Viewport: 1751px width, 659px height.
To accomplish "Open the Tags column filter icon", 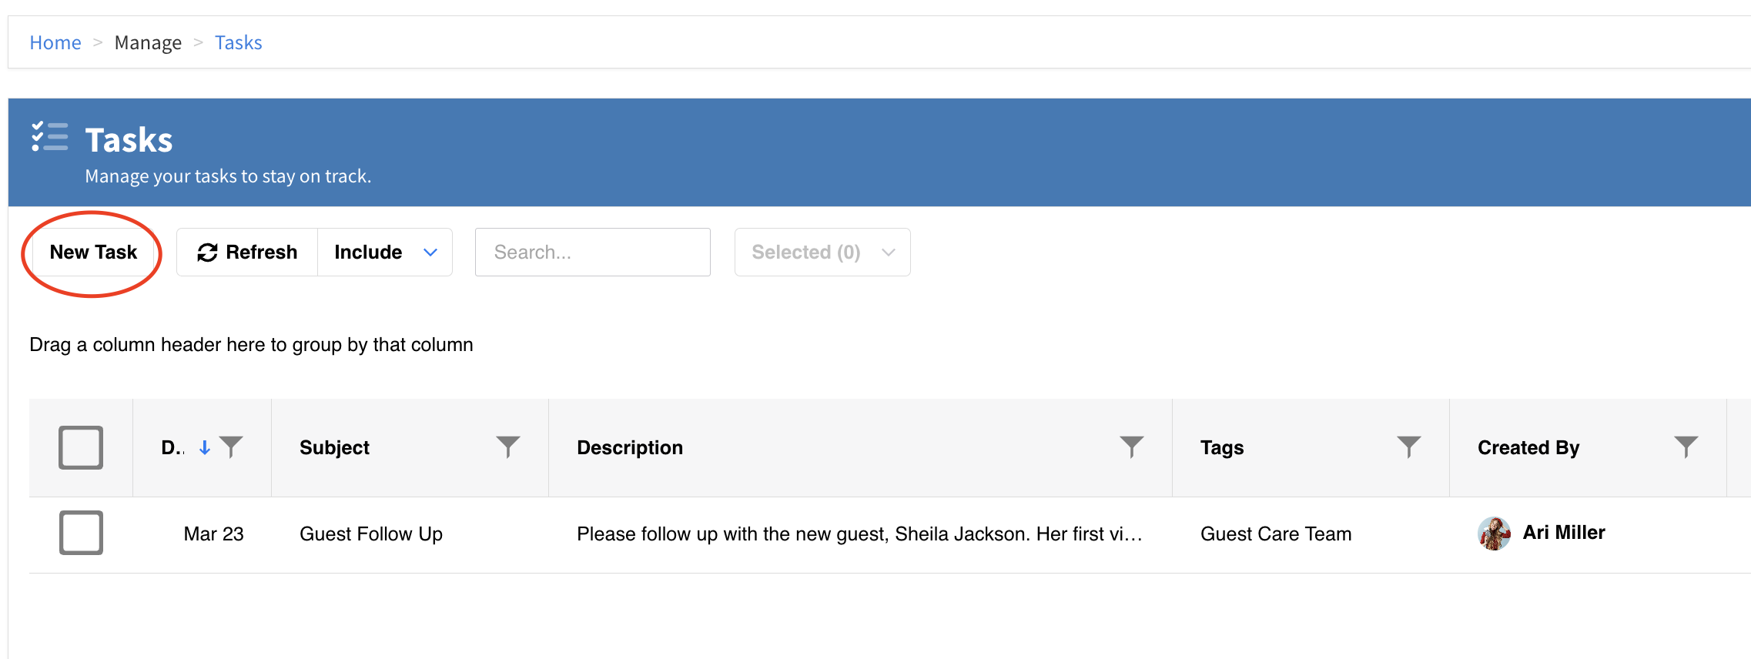I will (x=1408, y=447).
